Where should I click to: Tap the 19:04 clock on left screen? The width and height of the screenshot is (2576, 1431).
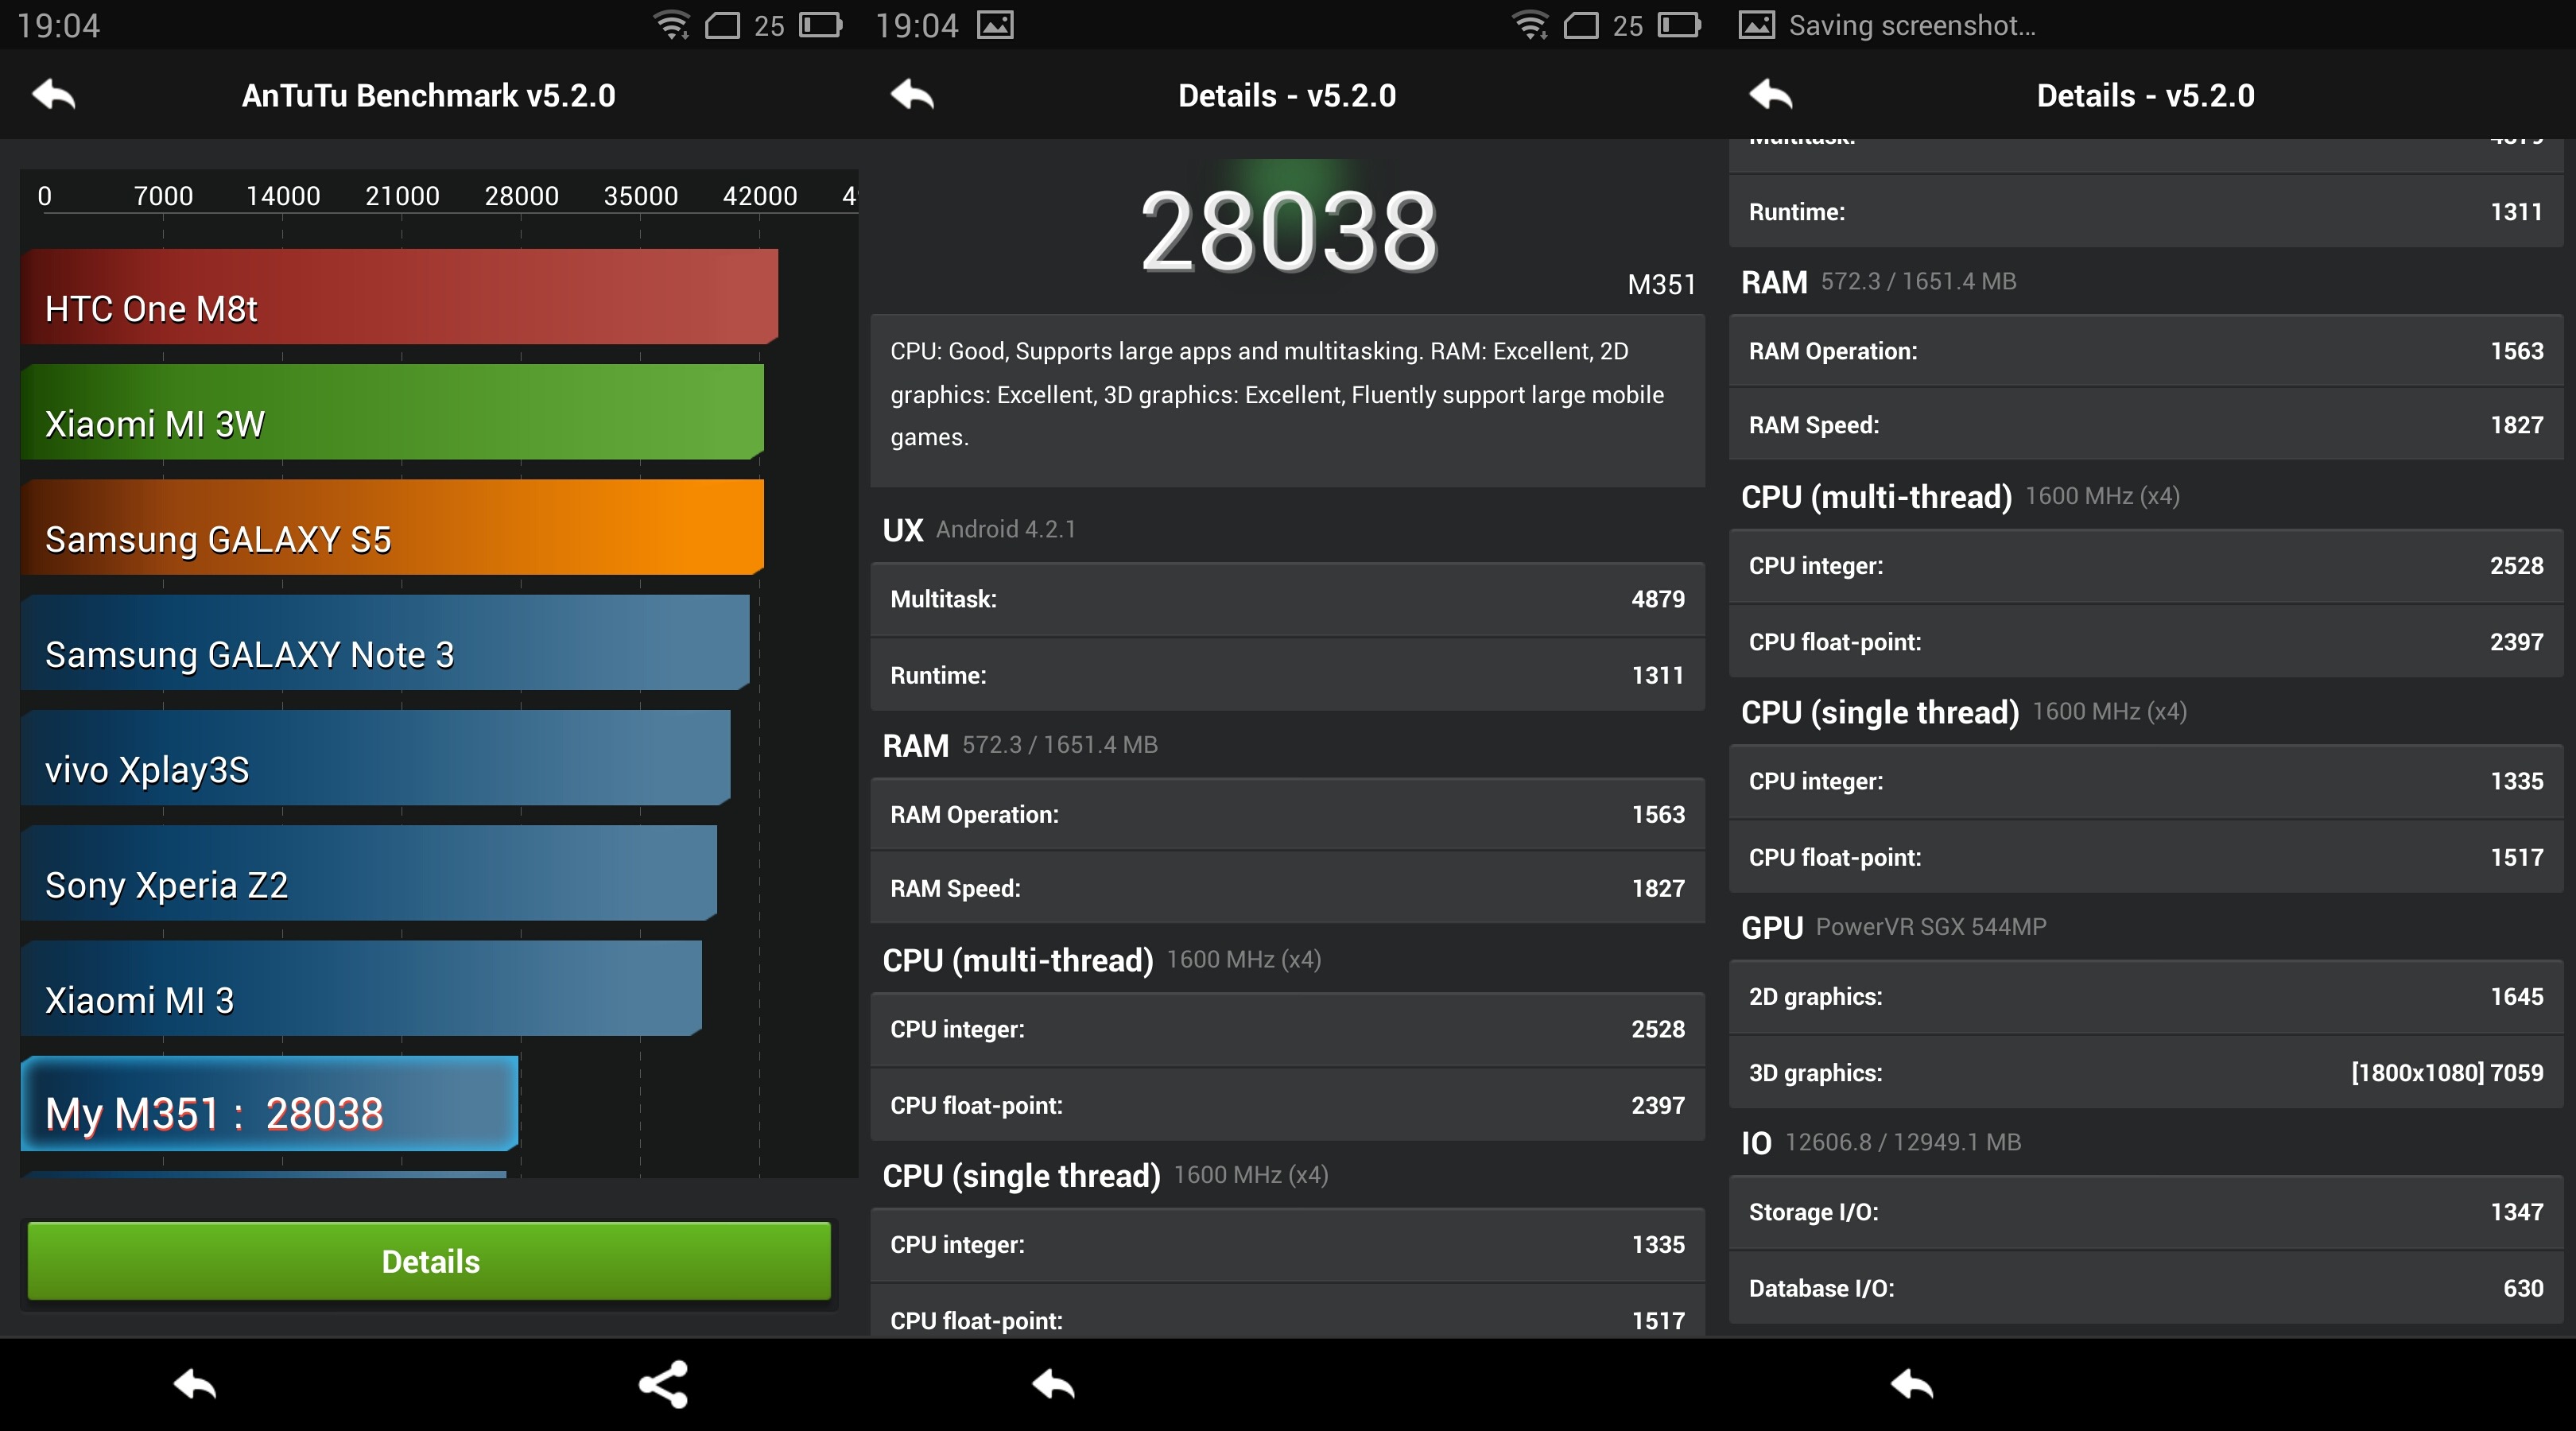(x=59, y=25)
